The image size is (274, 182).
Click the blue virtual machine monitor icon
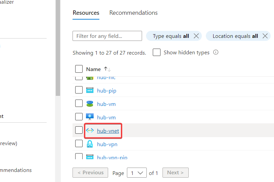90,117
